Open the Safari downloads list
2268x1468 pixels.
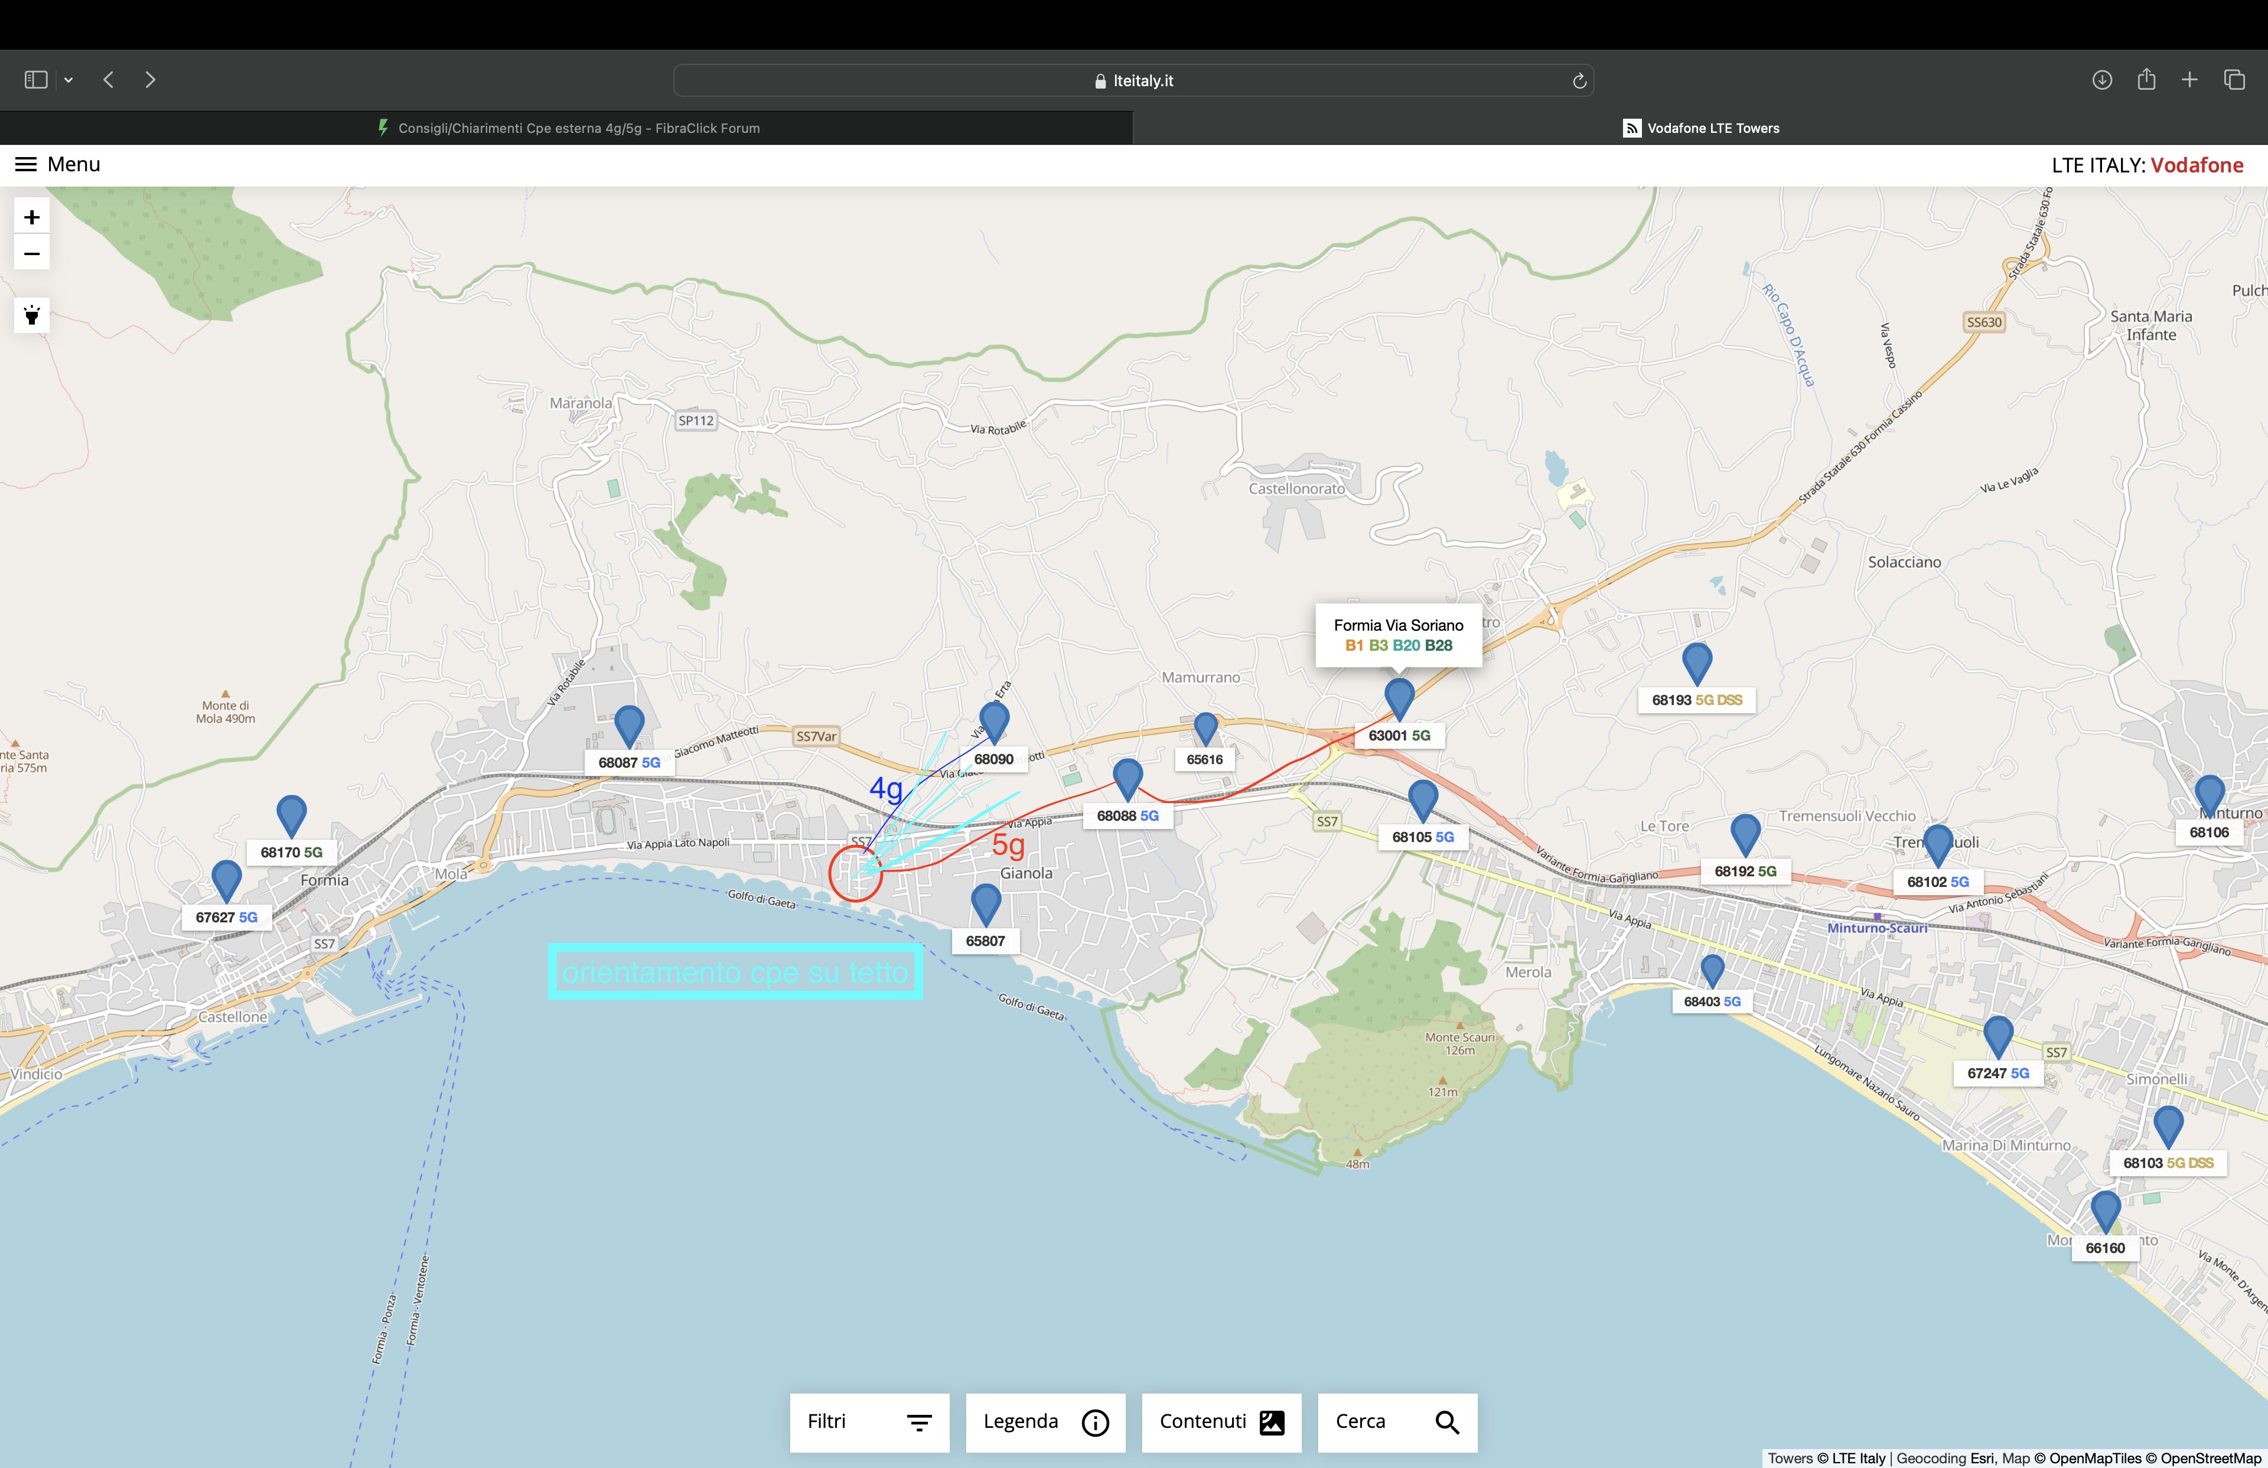tap(2102, 80)
